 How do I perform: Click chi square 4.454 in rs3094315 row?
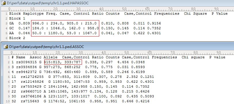(123, 62)
